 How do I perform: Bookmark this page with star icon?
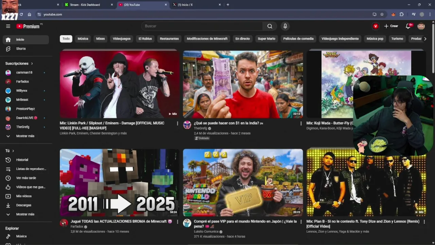tap(382, 14)
